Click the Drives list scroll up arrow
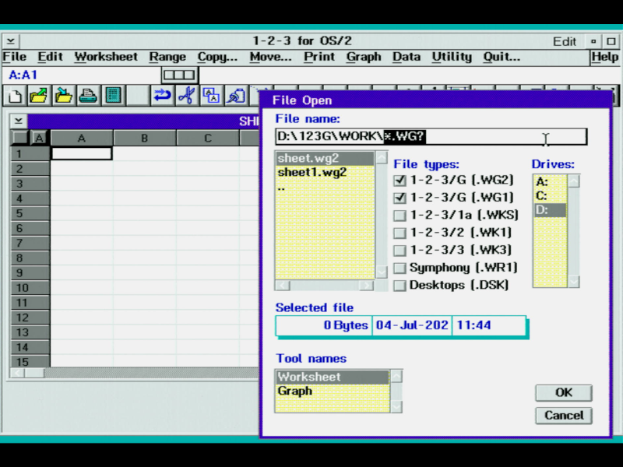This screenshot has width=623, height=467. tap(574, 181)
